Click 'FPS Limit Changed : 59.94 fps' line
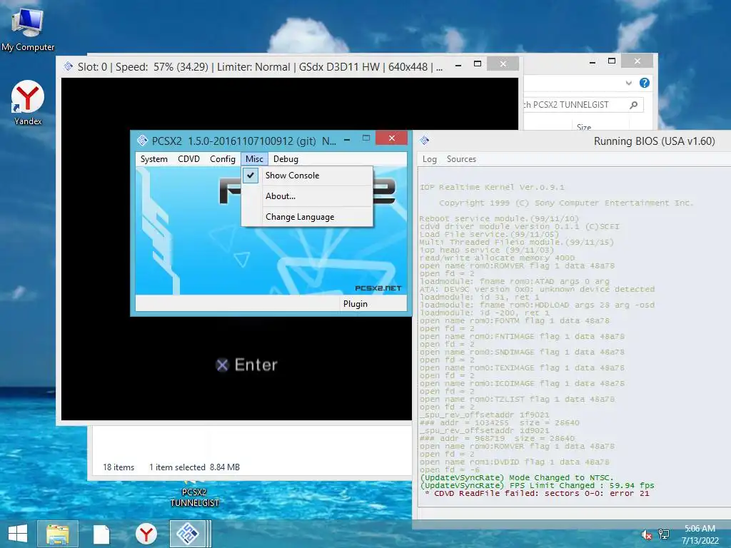Viewport: 731px width, 548px height. (537, 485)
